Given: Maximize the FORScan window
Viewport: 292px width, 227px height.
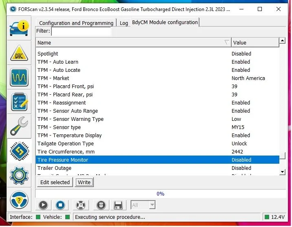Looking at the screenshot, I should [260, 9].
